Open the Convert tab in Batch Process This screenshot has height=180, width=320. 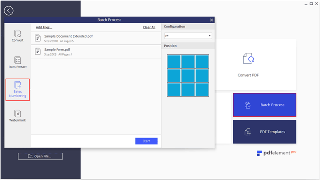point(18,36)
